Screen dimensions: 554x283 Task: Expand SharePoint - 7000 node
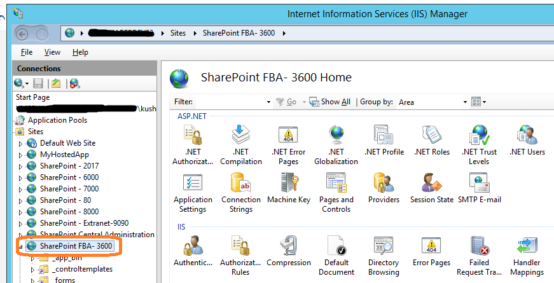tap(20, 190)
